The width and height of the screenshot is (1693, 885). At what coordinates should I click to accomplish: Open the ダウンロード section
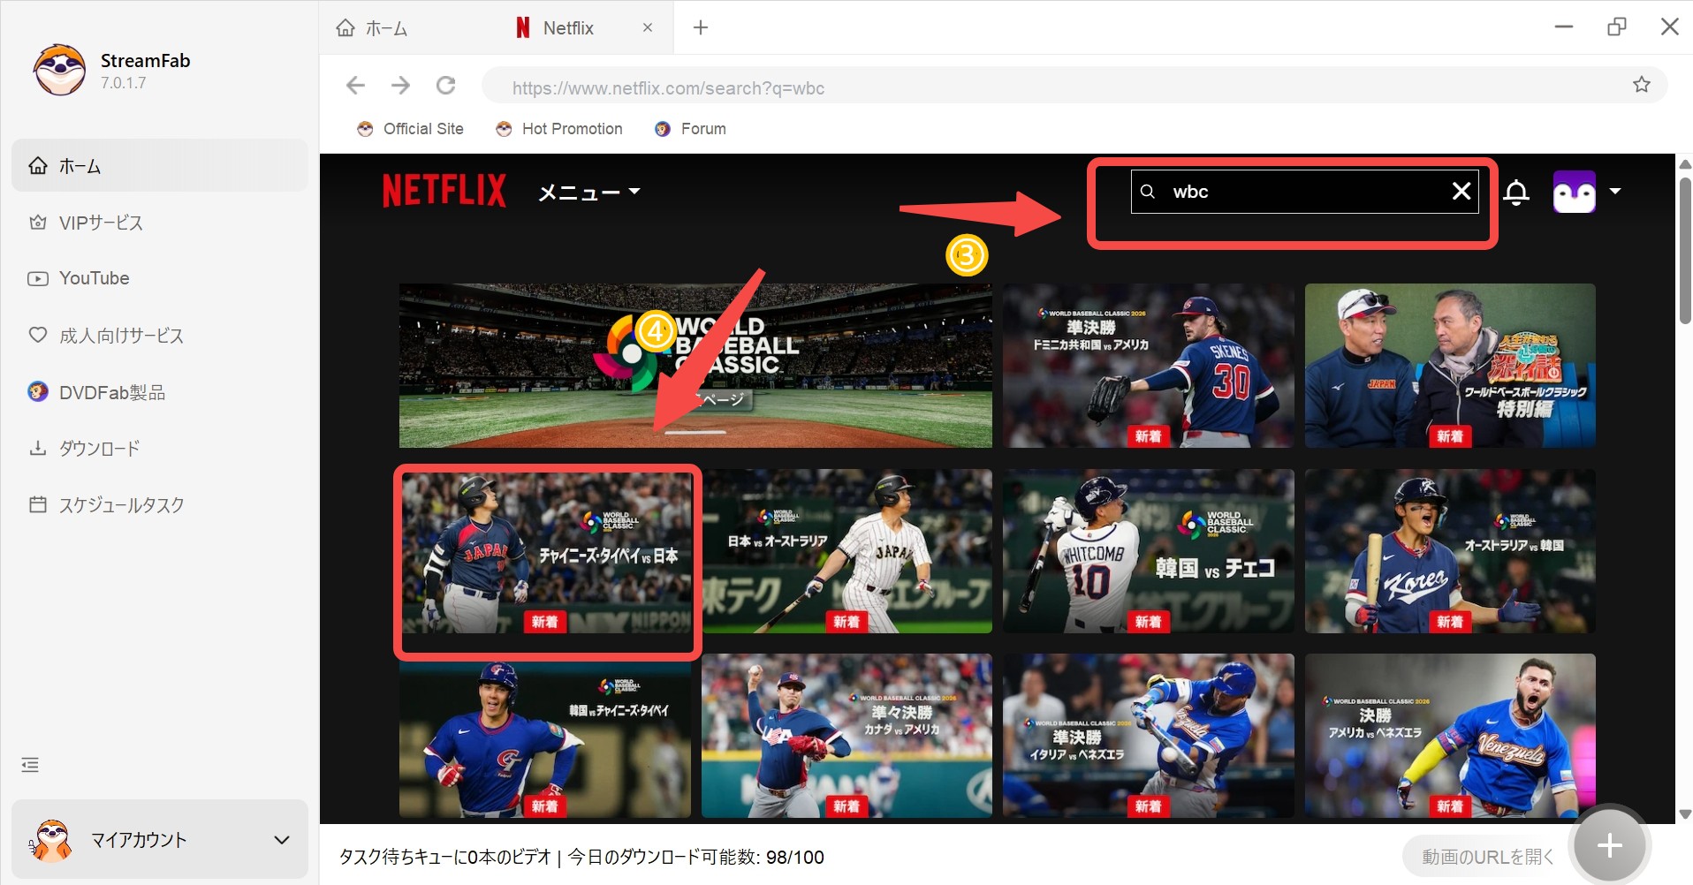(98, 448)
